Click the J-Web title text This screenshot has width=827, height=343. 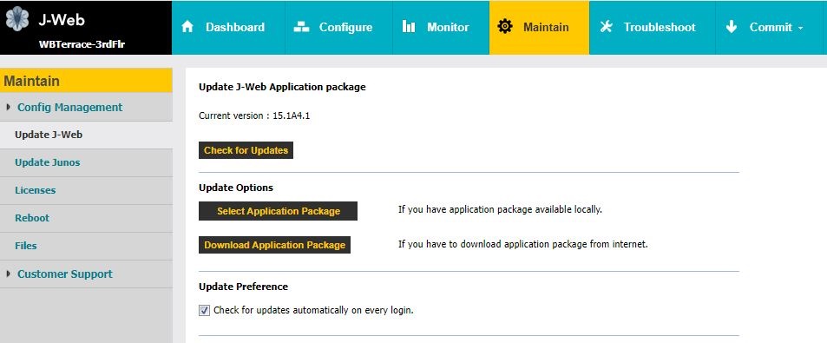point(62,20)
